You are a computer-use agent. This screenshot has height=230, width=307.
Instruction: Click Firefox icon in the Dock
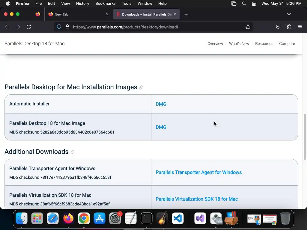[68, 218]
